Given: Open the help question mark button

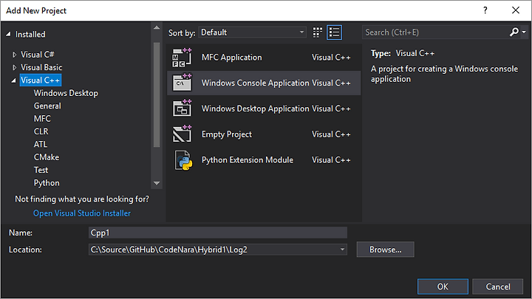Looking at the screenshot, I should point(485,10).
